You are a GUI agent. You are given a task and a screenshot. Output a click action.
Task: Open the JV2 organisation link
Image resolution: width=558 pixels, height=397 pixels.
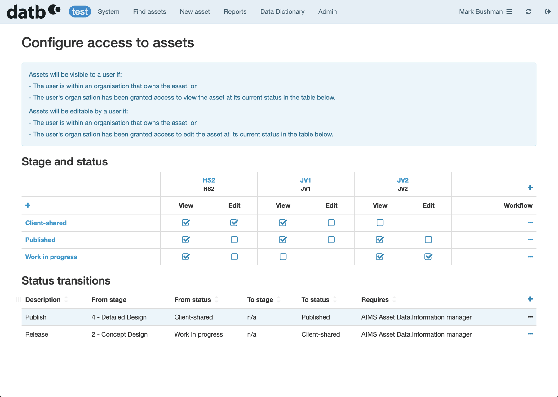[x=402, y=180]
